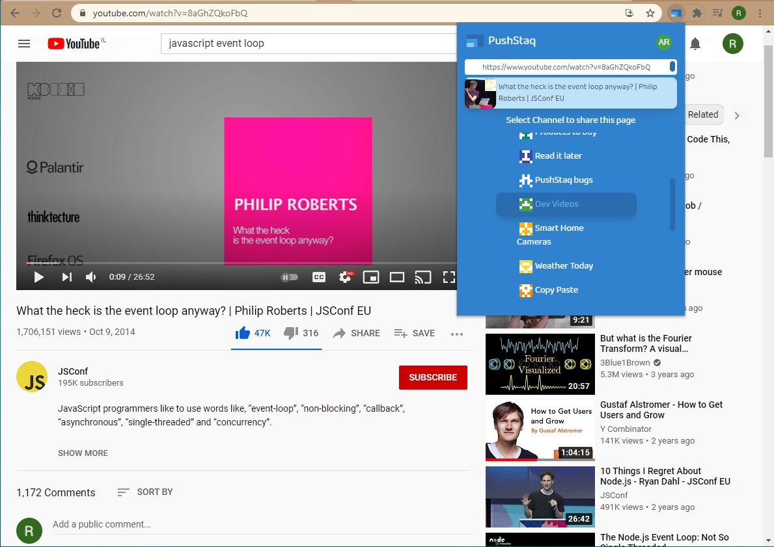The height and width of the screenshot is (547, 774).
Task: Toggle the autoplay switch in player
Action: (x=290, y=277)
